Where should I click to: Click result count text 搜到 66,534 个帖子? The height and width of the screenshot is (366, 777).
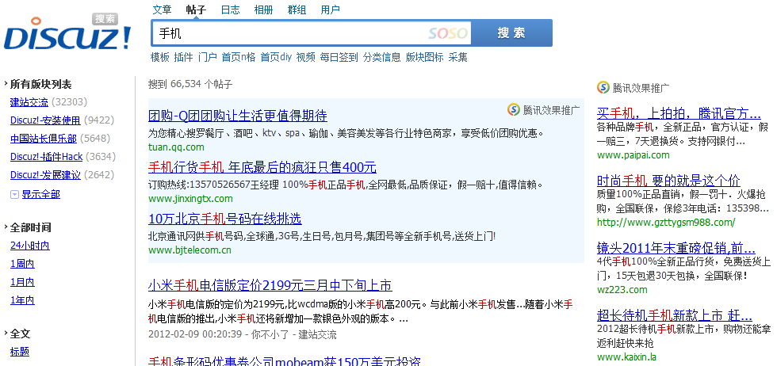pos(190,84)
